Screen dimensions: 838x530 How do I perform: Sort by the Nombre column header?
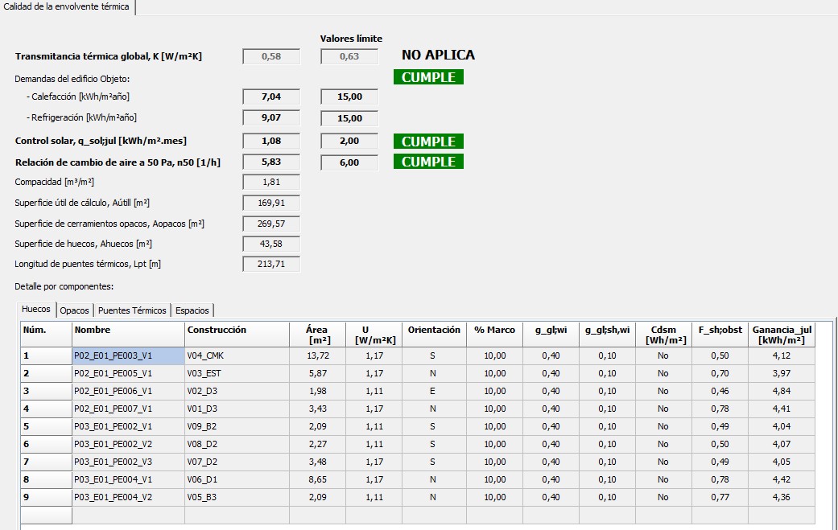[128, 335]
